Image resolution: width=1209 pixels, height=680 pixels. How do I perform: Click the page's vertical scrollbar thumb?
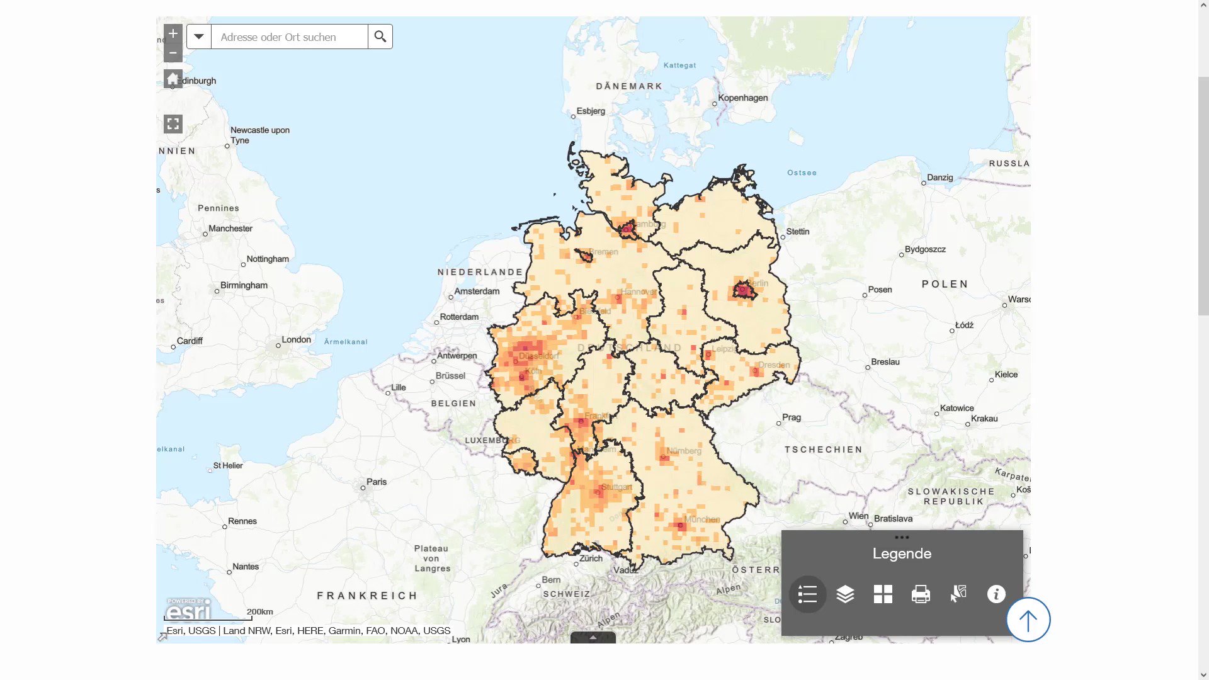pos(1203,195)
